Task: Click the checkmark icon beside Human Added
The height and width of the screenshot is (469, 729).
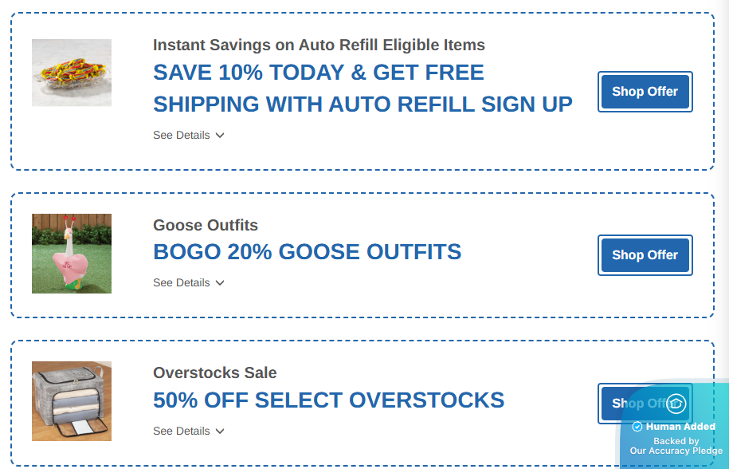Action: tap(637, 427)
